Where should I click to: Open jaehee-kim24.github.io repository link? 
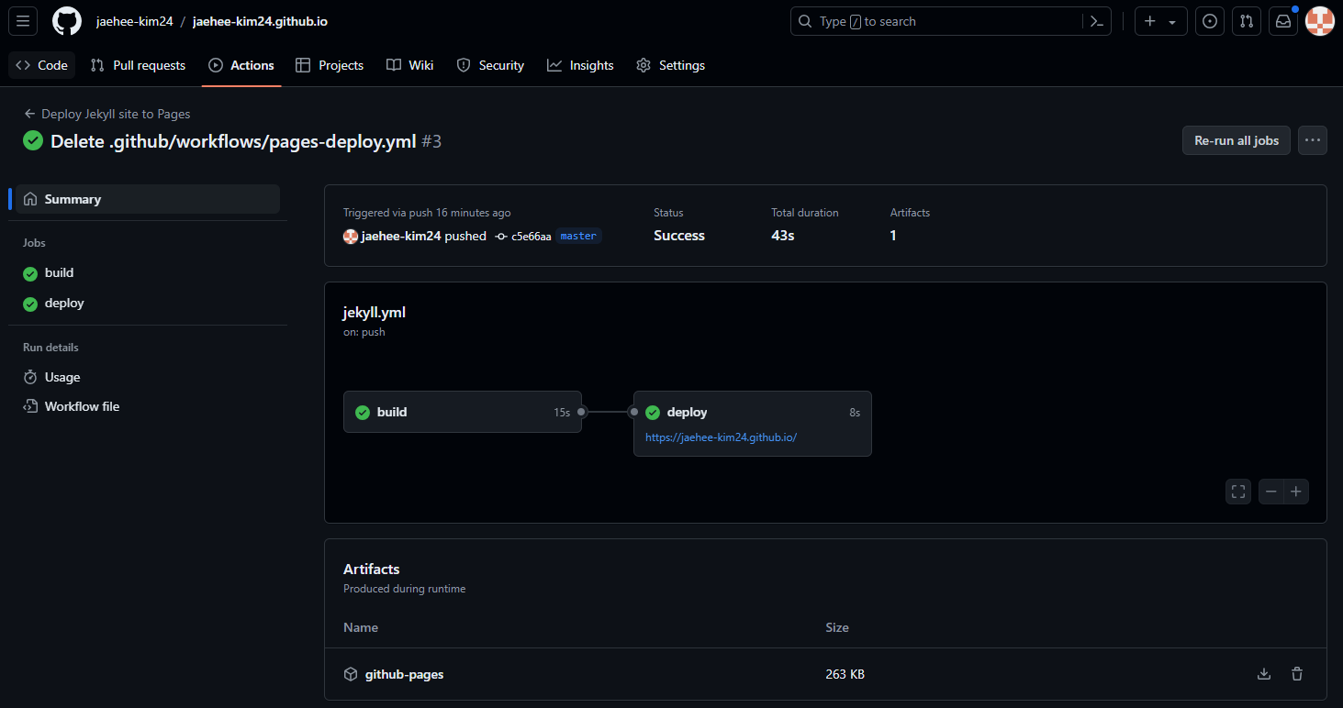pyautogui.click(x=260, y=21)
